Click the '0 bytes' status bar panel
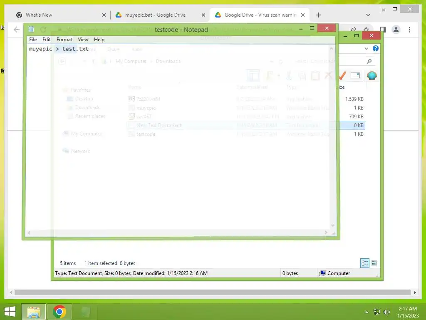This screenshot has height=320, width=426. pos(290,273)
